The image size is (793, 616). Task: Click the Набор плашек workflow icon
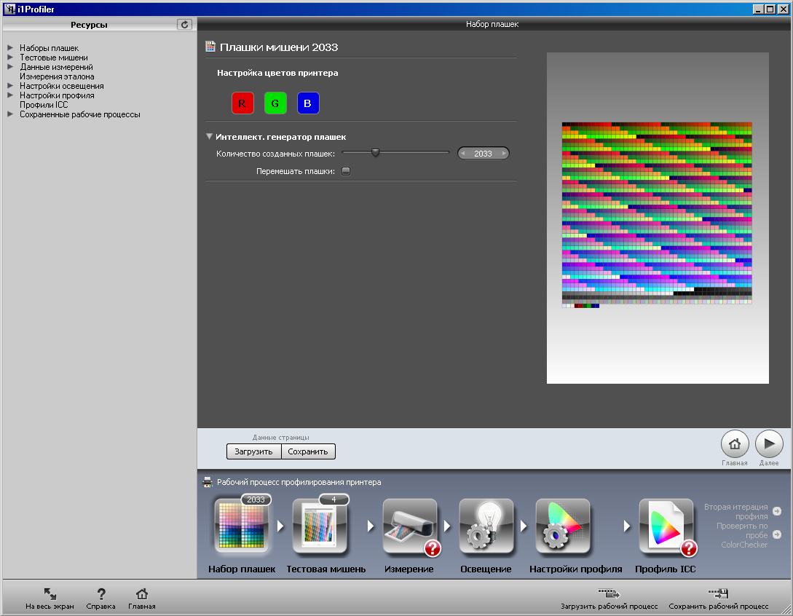click(242, 527)
